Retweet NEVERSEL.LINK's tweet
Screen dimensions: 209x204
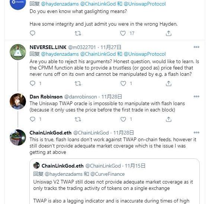tap(78, 84)
